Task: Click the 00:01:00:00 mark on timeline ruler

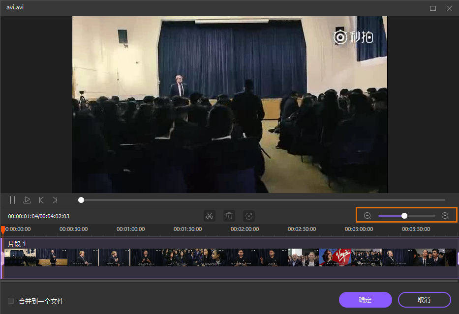Action: [x=130, y=229]
